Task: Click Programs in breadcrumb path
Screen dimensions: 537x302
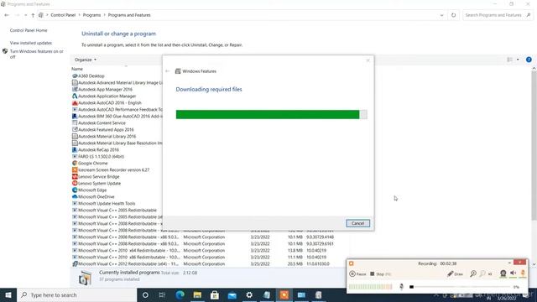Action: [x=91, y=15]
